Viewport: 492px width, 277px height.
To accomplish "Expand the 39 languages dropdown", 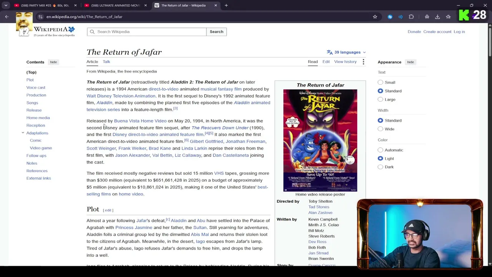I will click(346, 52).
